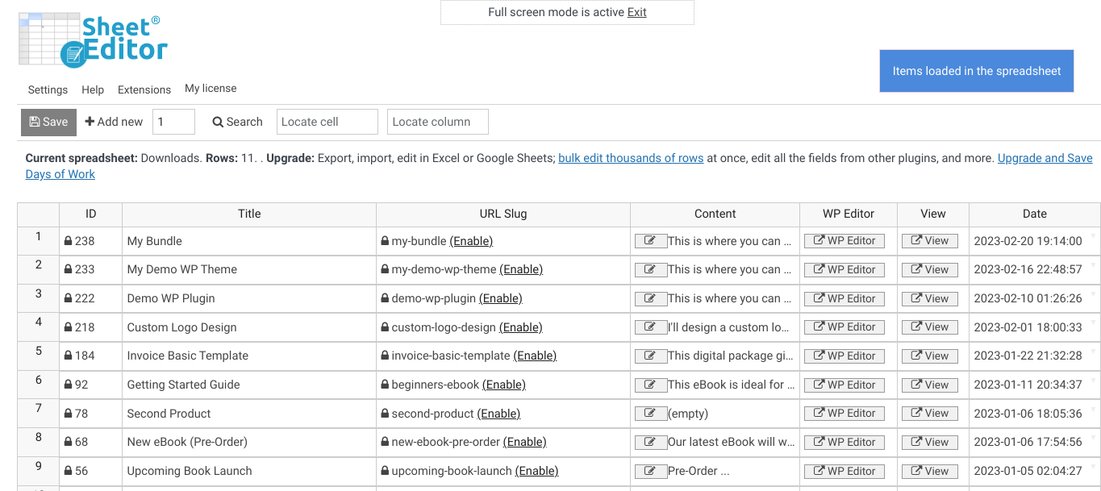Exit full screen mode

point(636,12)
